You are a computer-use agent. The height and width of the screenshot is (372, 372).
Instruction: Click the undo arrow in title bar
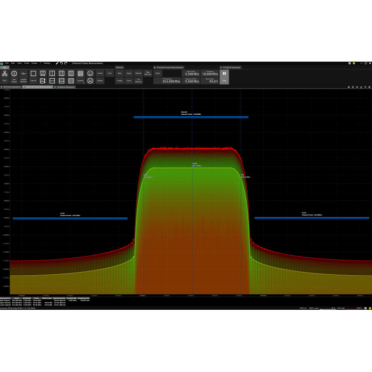(61, 63)
